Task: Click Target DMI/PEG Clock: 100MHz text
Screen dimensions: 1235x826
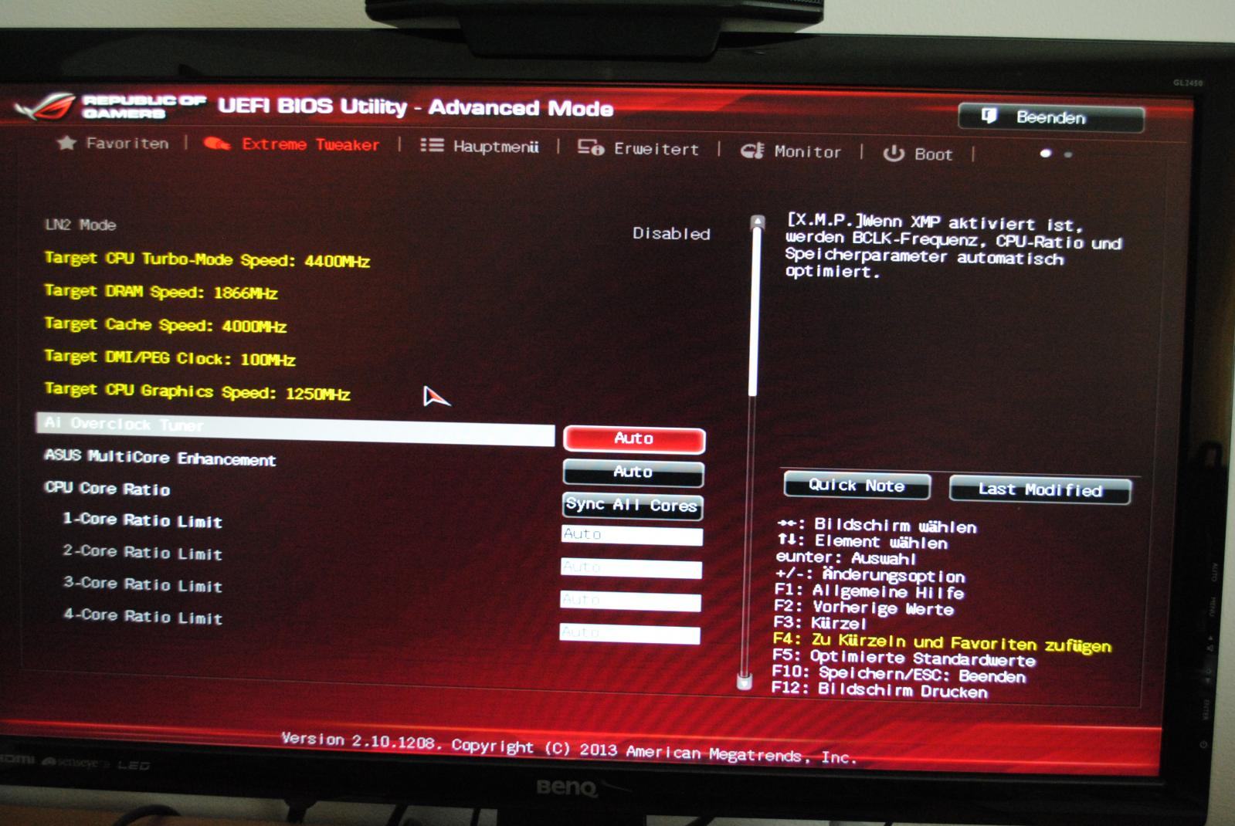Action: tap(170, 358)
